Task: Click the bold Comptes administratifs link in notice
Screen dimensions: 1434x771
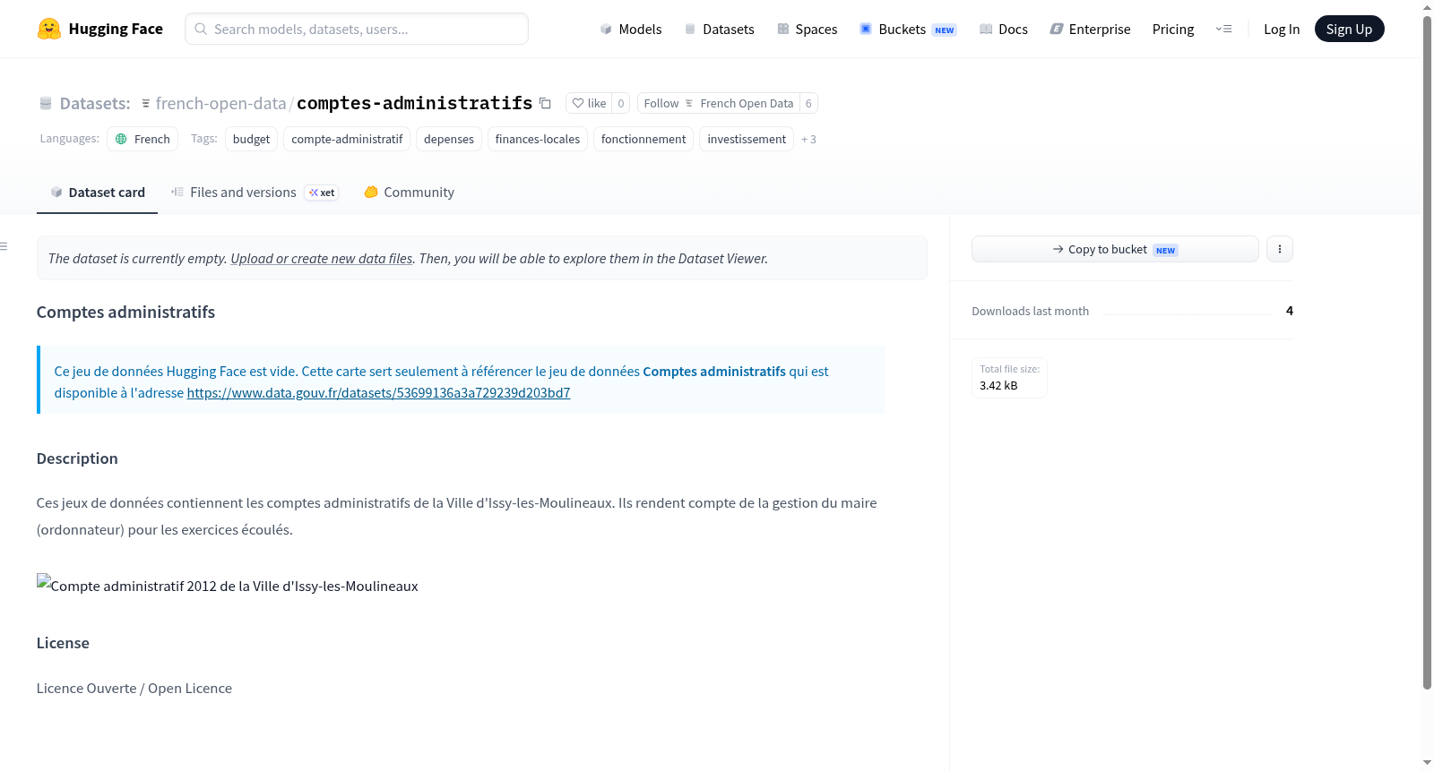Action: [714, 371]
